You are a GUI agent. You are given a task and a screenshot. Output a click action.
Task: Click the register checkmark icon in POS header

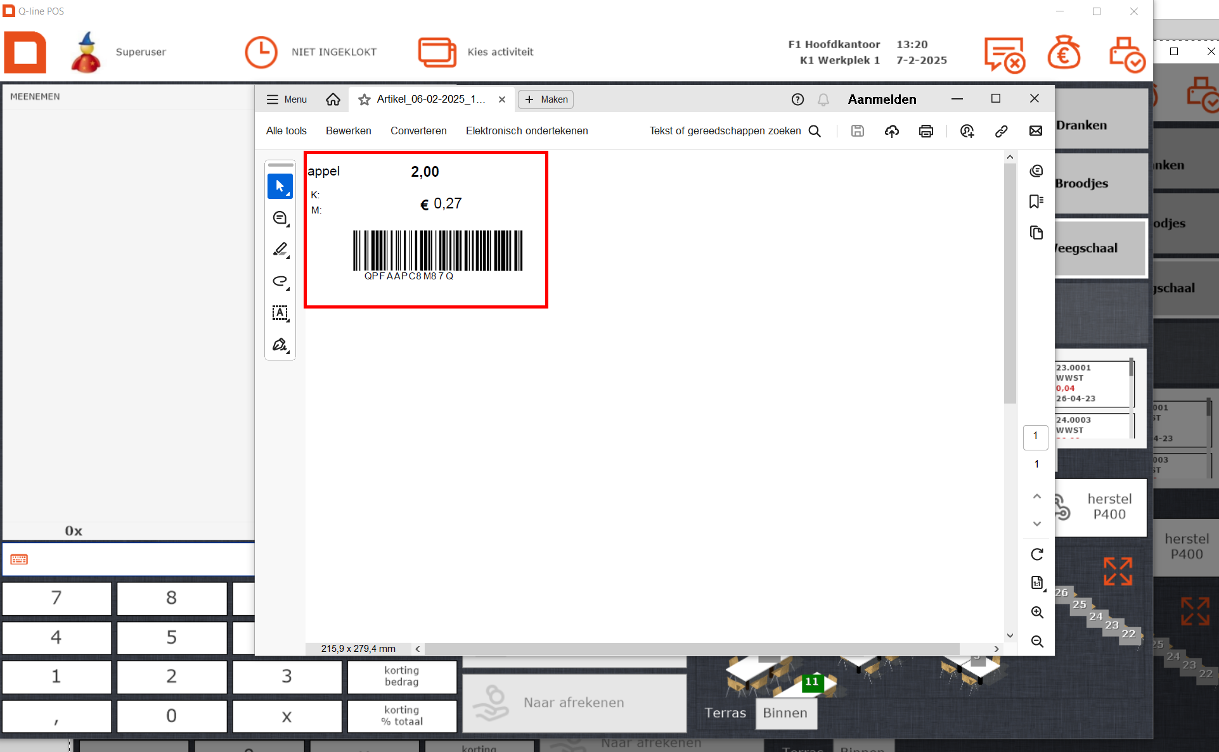[x=1126, y=54]
